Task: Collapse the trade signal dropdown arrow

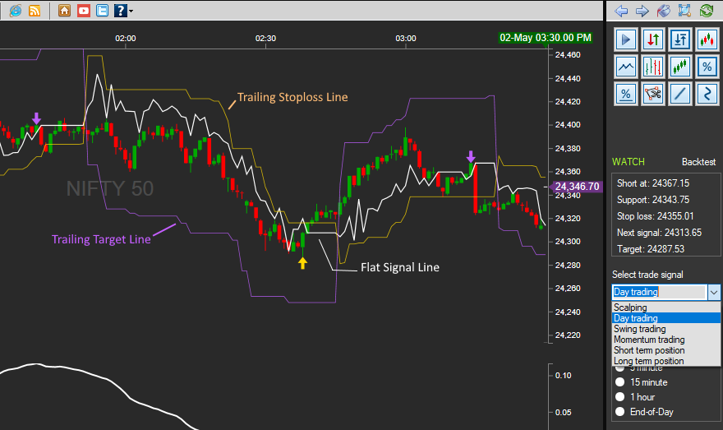Action: tap(713, 292)
